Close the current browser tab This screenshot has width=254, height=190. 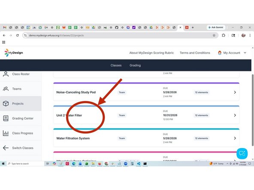pos(180,27)
